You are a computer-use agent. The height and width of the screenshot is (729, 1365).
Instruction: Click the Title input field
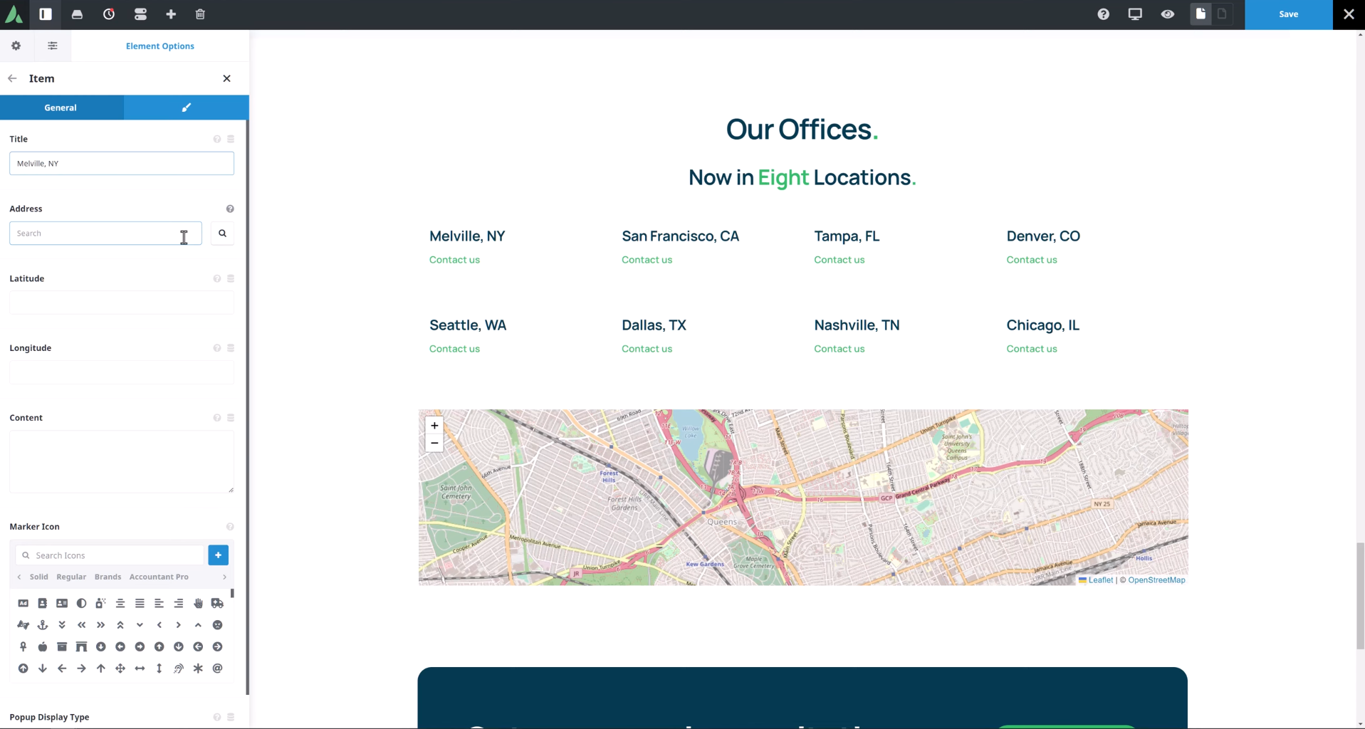click(x=121, y=164)
